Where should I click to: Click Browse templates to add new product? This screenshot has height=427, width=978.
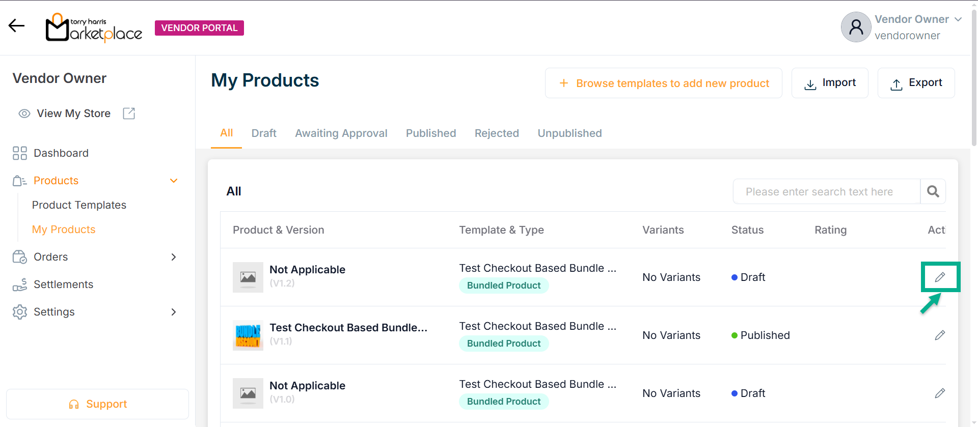(x=663, y=83)
